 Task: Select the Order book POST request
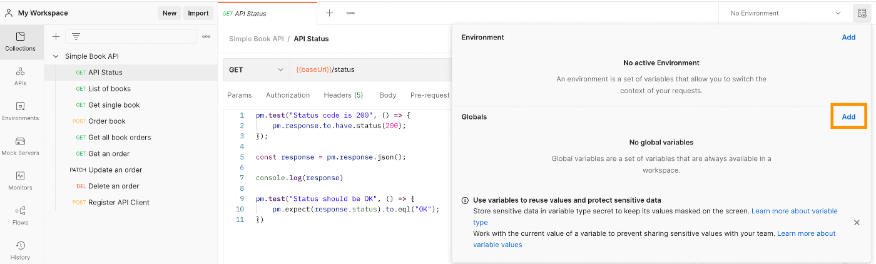[x=131, y=121]
